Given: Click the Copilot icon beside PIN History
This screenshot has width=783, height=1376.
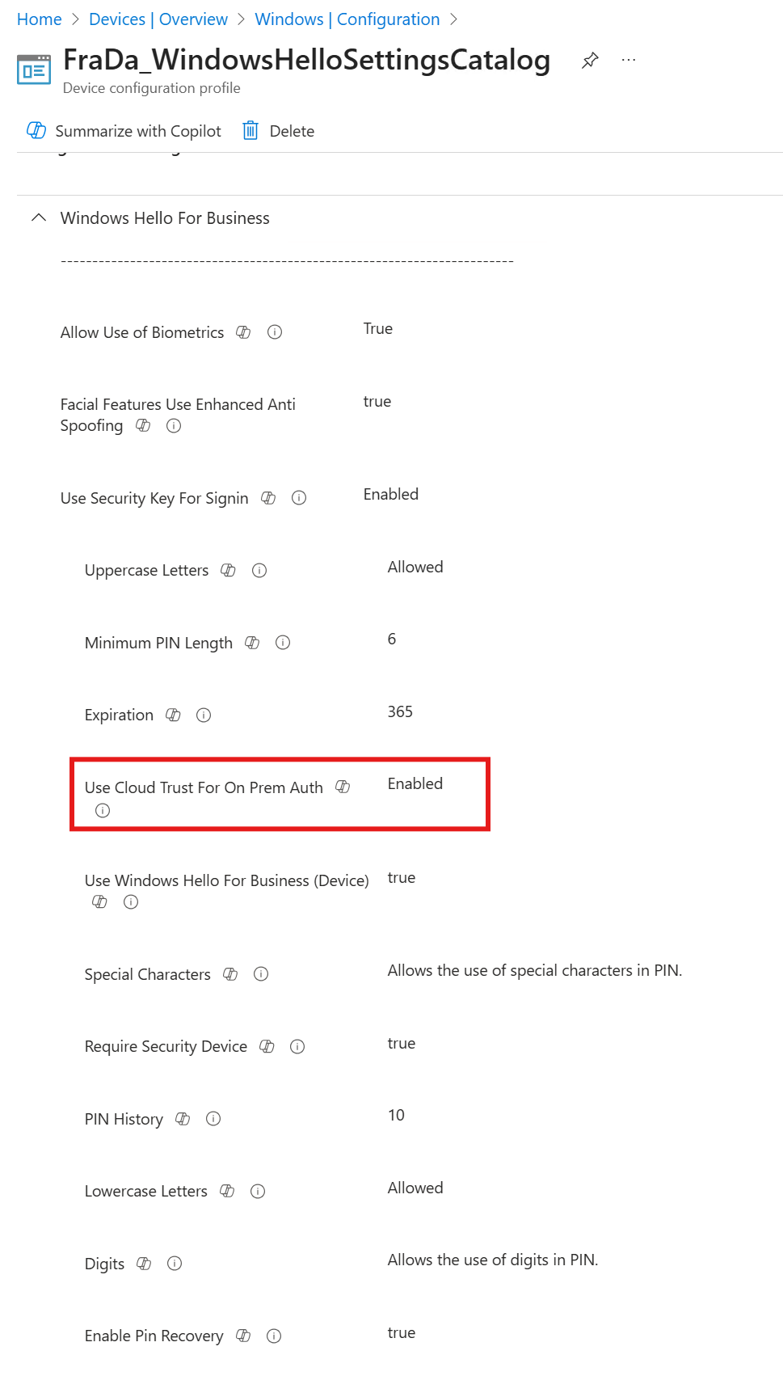Looking at the screenshot, I should point(182,1119).
